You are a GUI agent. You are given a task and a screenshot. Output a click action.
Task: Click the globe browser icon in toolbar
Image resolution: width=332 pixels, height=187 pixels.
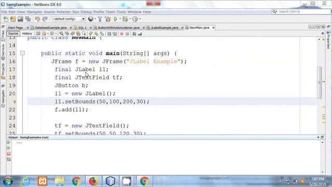pyautogui.click(x=90, y=19)
